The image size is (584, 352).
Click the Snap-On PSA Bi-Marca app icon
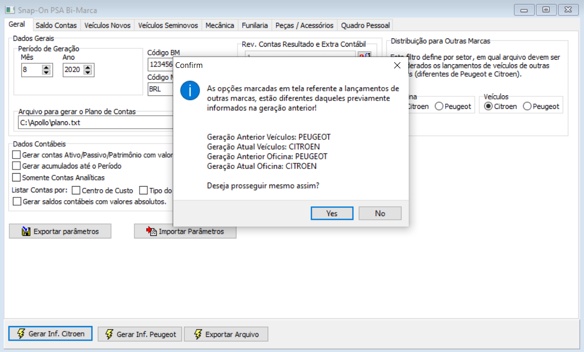10,10
